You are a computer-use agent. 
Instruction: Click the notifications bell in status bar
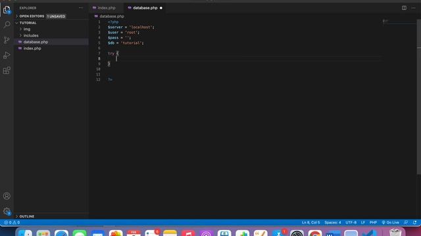pos(415,222)
